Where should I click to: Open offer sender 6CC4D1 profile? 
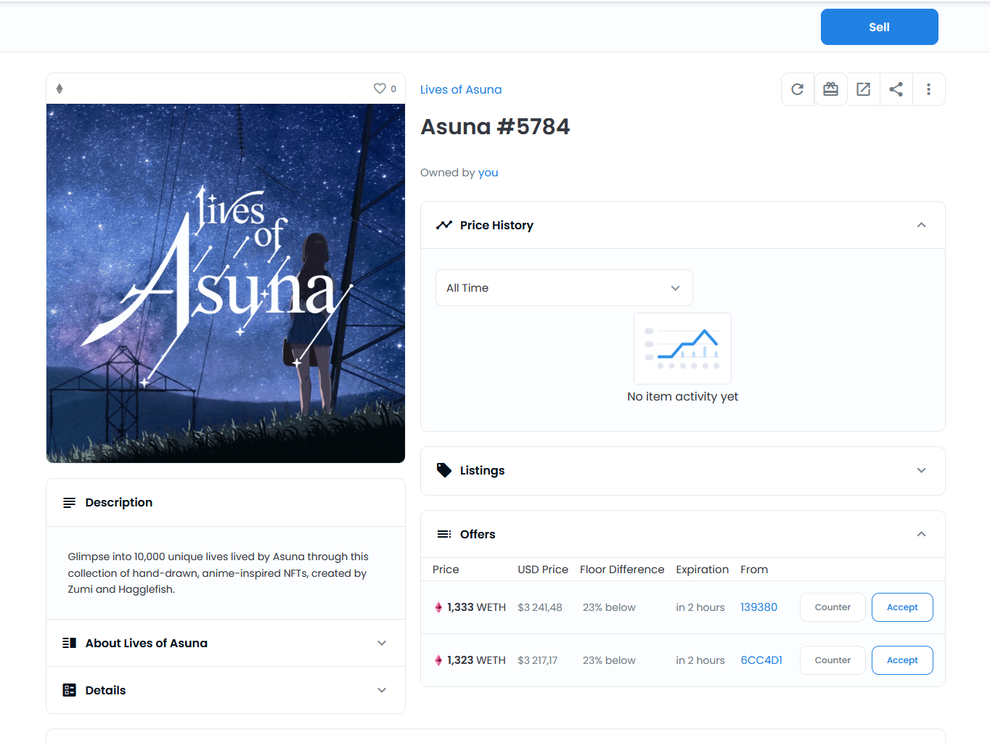[x=761, y=660]
